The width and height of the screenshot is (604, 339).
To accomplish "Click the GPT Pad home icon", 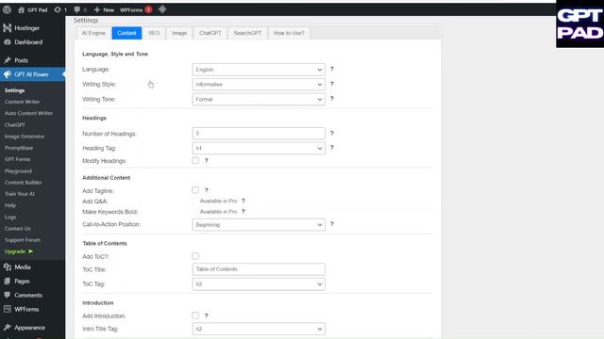I will pos(21,9).
